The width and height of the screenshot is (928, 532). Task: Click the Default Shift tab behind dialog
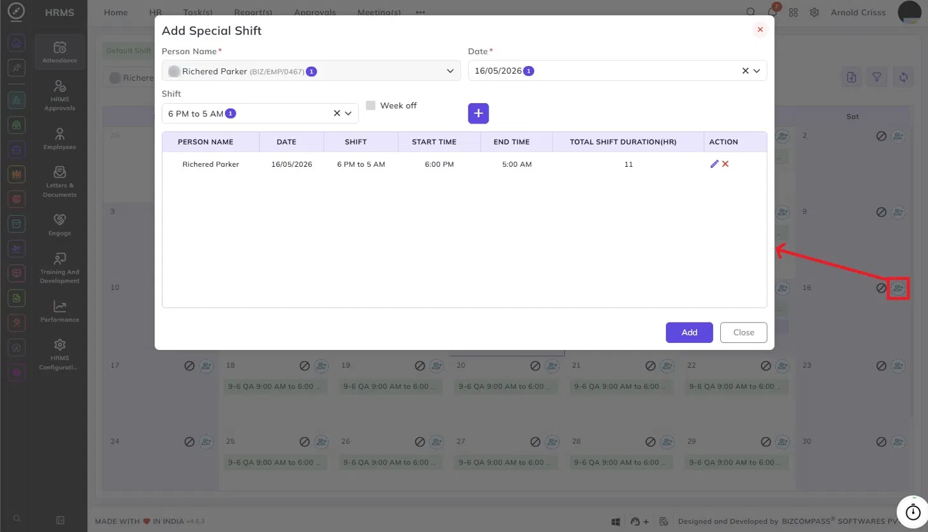[129, 51]
